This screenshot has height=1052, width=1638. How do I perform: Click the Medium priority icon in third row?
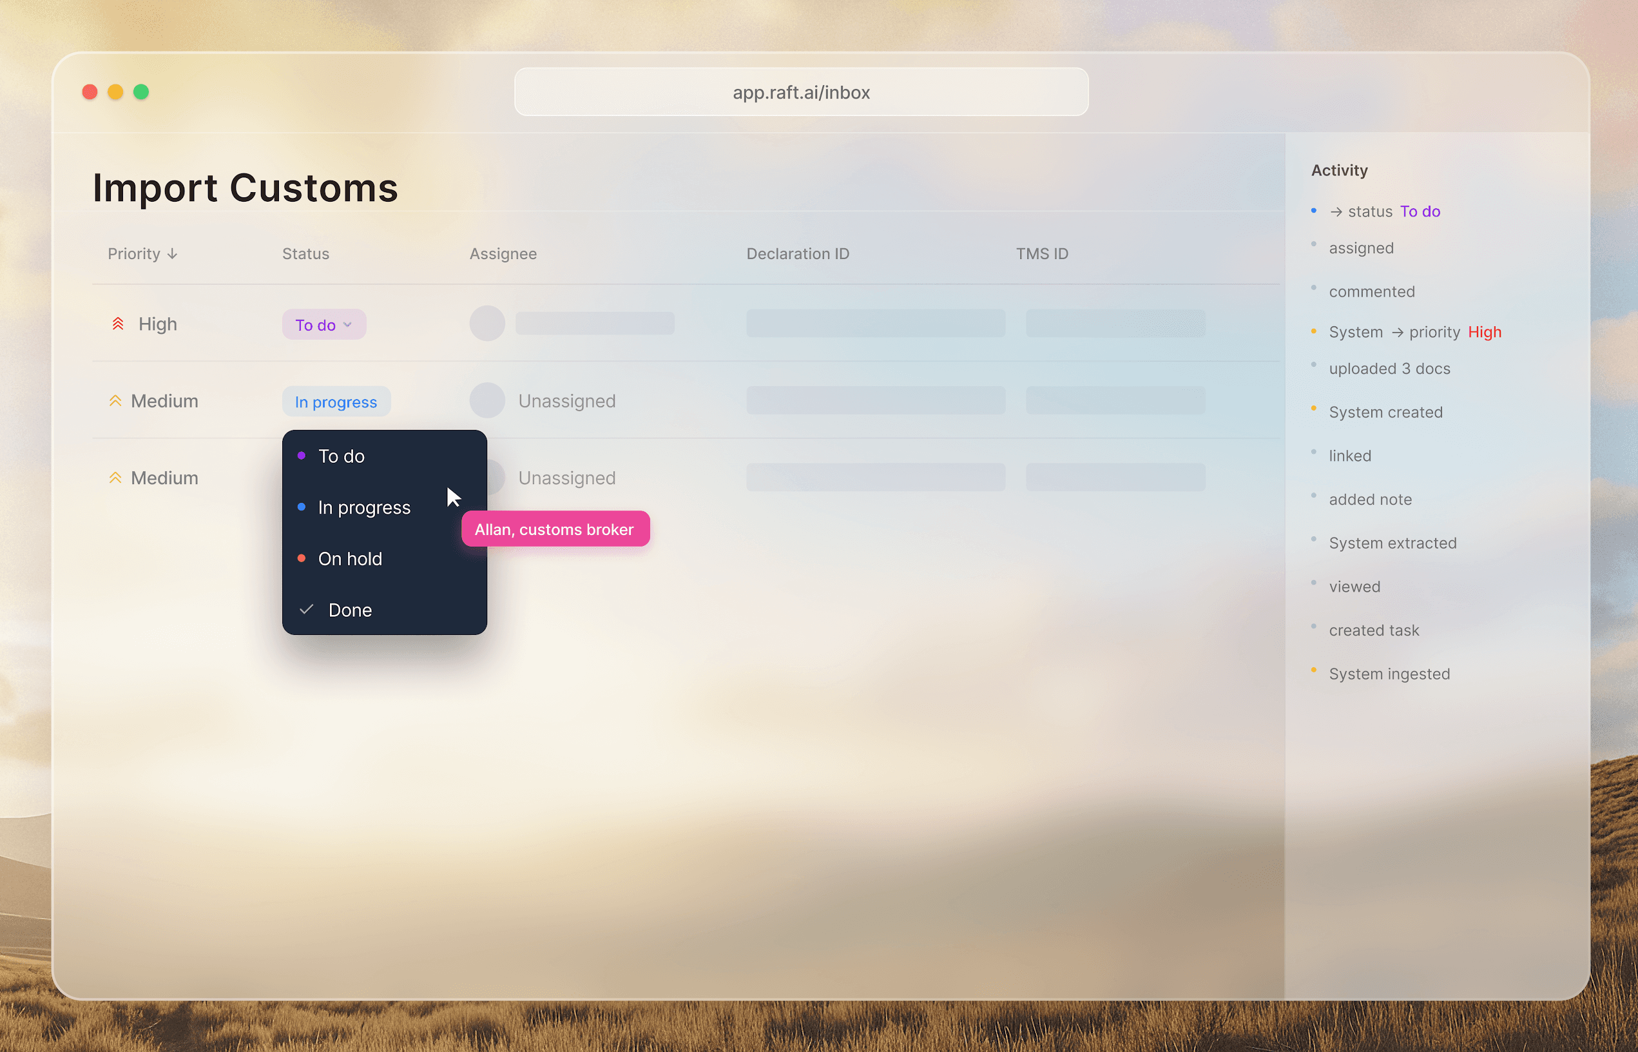(x=115, y=478)
